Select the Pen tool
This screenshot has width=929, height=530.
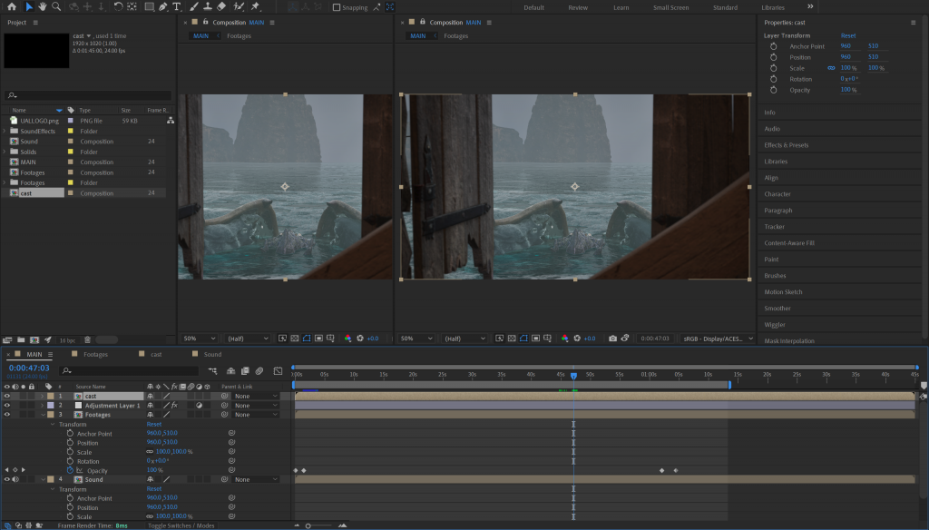(x=163, y=6)
